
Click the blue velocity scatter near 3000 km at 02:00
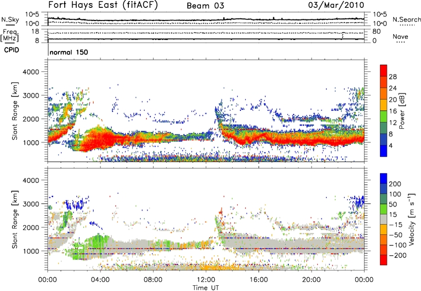(x=76, y=204)
